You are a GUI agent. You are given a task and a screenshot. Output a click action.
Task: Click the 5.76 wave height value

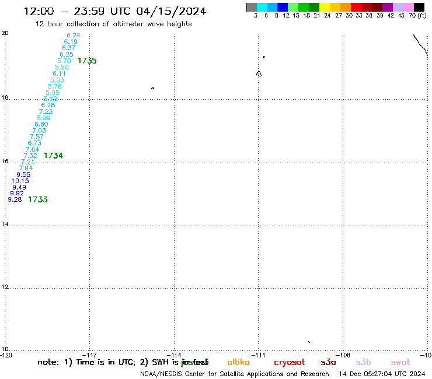click(55, 86)
